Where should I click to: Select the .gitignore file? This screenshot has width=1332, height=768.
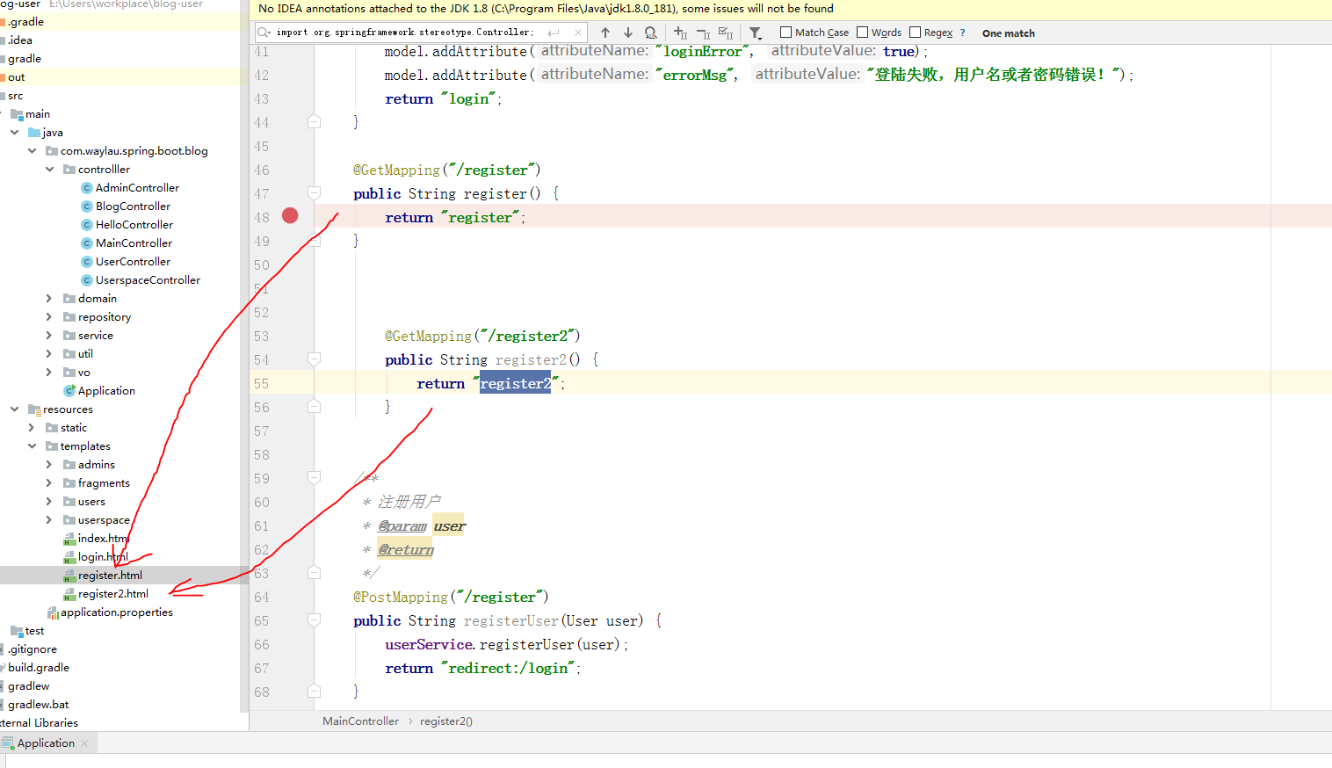coord(33,649)
